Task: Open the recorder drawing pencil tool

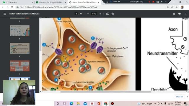Action: (162, 2)
